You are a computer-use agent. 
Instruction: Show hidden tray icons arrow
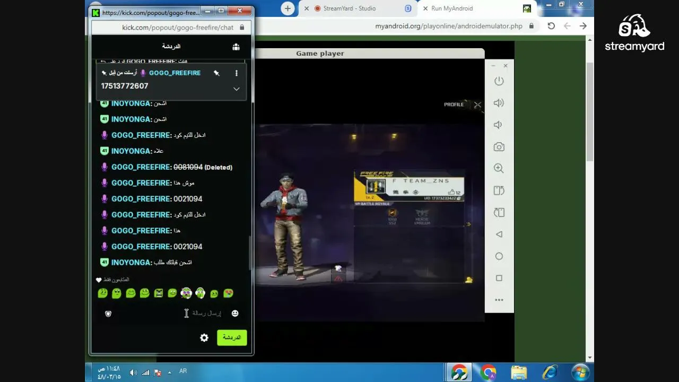(x=170, y=372)
